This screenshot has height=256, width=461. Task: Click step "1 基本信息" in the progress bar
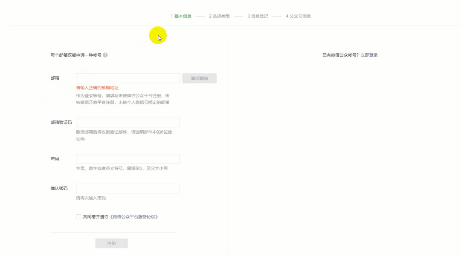click(180, 16)
